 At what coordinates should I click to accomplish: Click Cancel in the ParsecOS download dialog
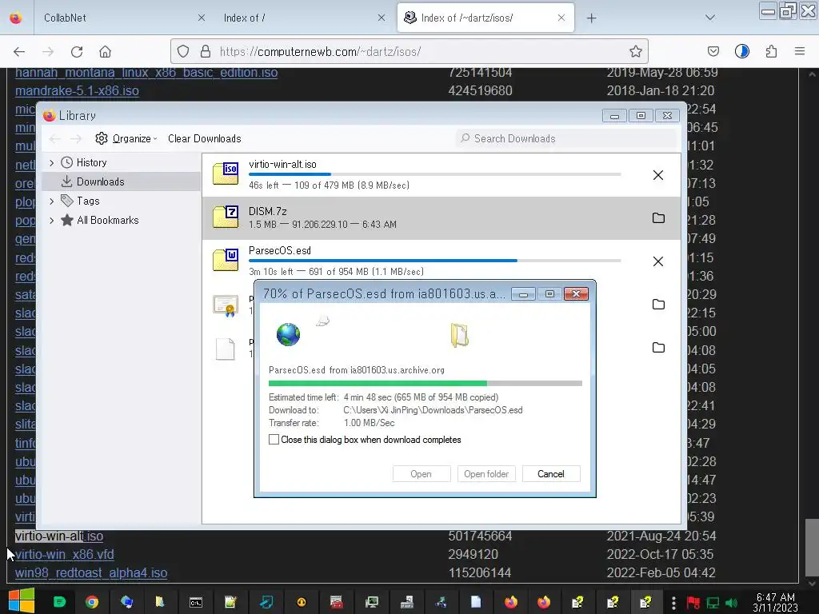[551, 474]
